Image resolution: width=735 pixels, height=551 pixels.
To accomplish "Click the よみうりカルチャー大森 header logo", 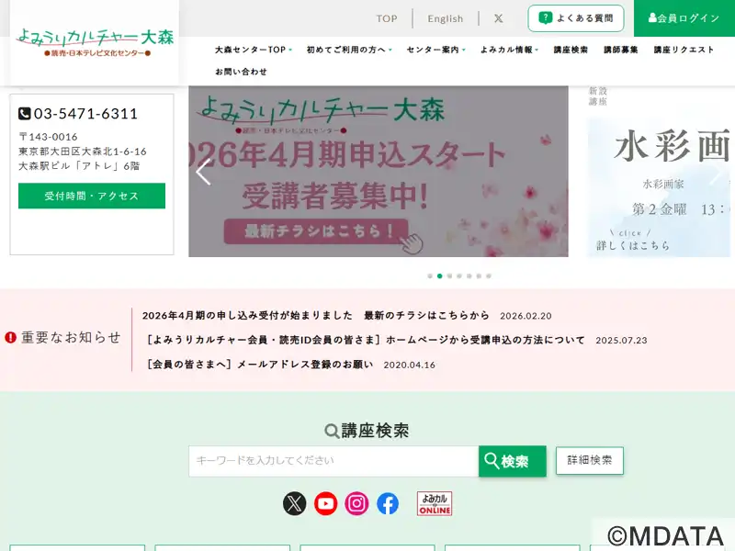I will (x=95, y=42).
